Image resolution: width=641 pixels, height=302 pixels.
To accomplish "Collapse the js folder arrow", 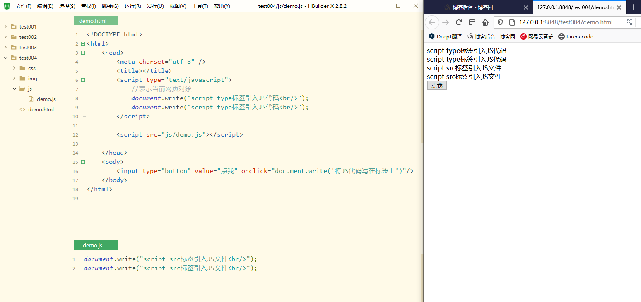I will 14,89.
